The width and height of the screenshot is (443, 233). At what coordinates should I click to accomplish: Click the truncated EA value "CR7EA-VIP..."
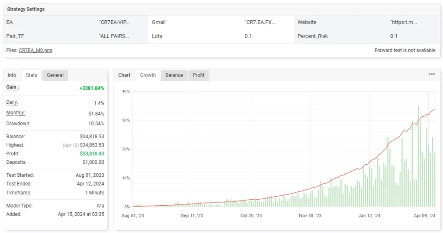coord(114,22)
